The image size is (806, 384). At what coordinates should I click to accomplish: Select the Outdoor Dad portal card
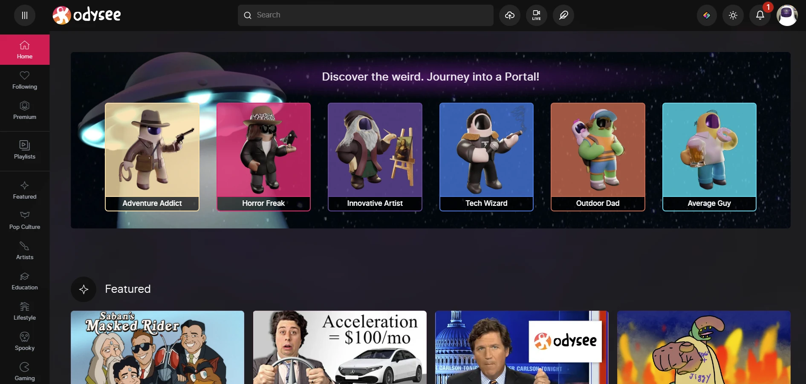[598, 157]
